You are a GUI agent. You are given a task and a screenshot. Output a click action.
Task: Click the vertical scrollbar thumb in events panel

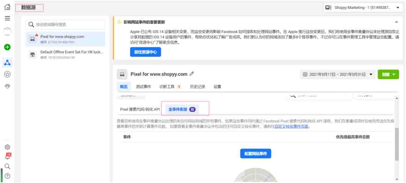click(397, 144)
